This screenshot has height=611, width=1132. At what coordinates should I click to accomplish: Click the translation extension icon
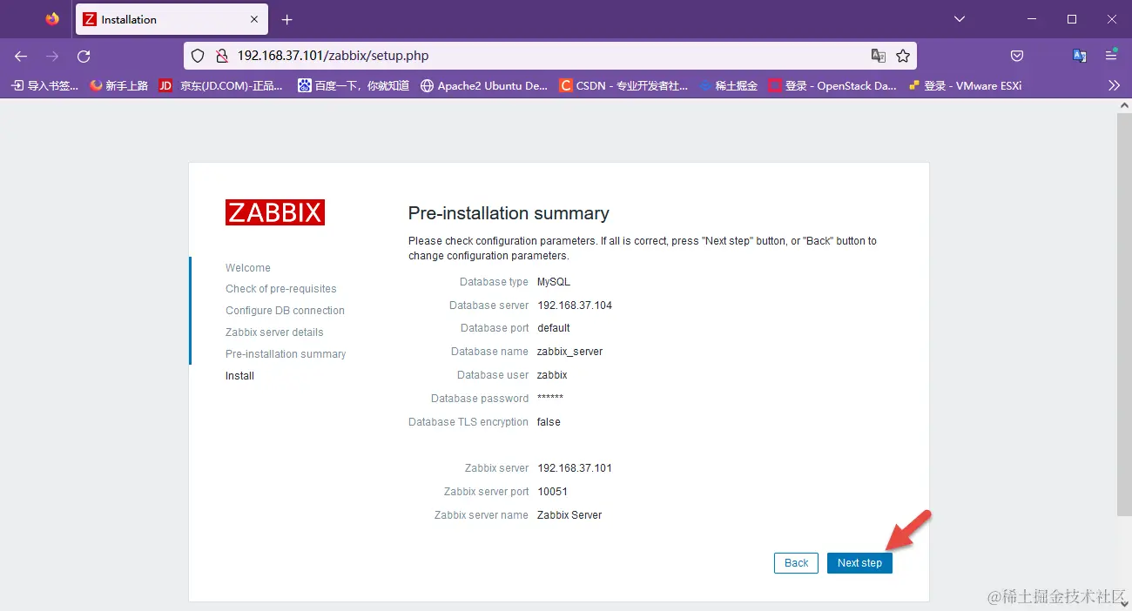coord(1080,56)
